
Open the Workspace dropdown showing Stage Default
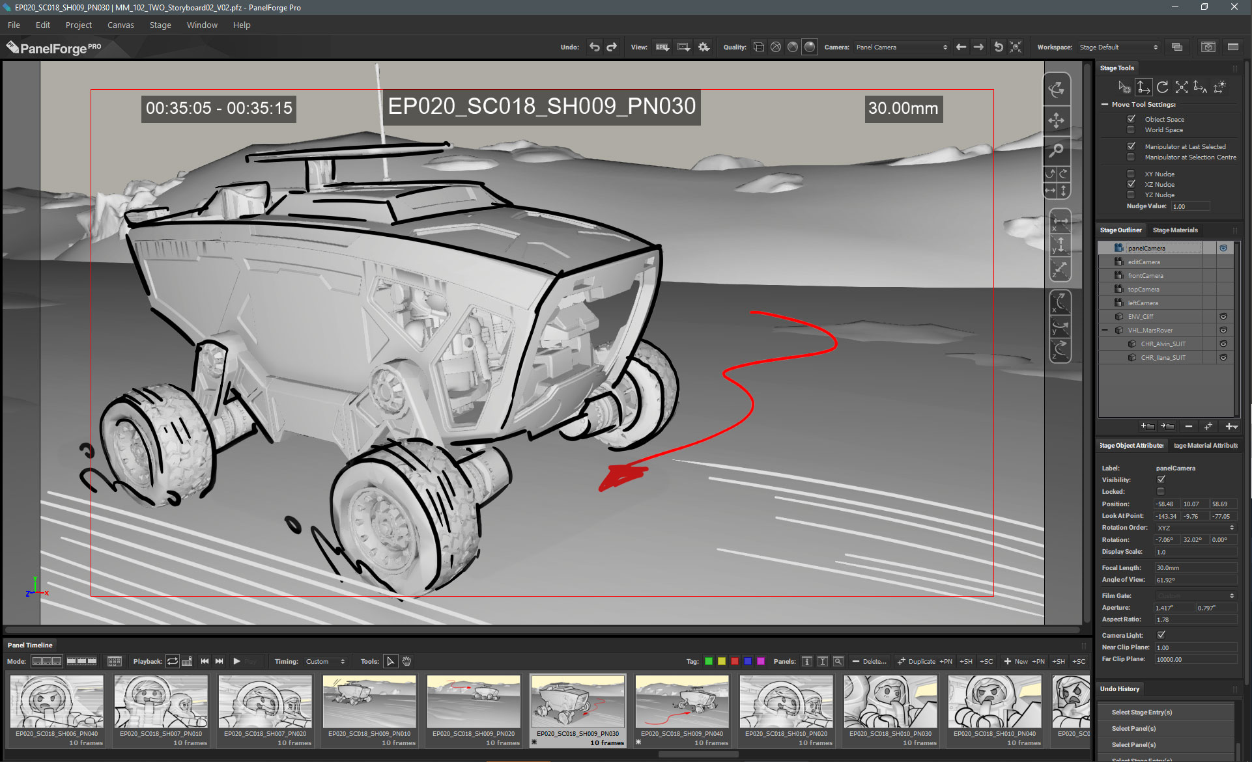click(1118, 47)
